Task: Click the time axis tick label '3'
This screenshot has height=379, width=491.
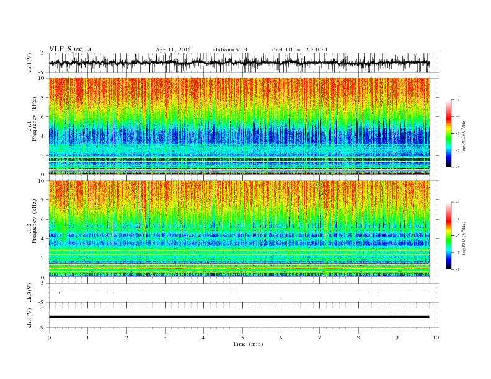Action: [166, 338]
